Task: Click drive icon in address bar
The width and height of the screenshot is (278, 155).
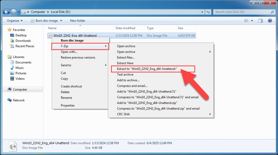Action: (24, 12)
